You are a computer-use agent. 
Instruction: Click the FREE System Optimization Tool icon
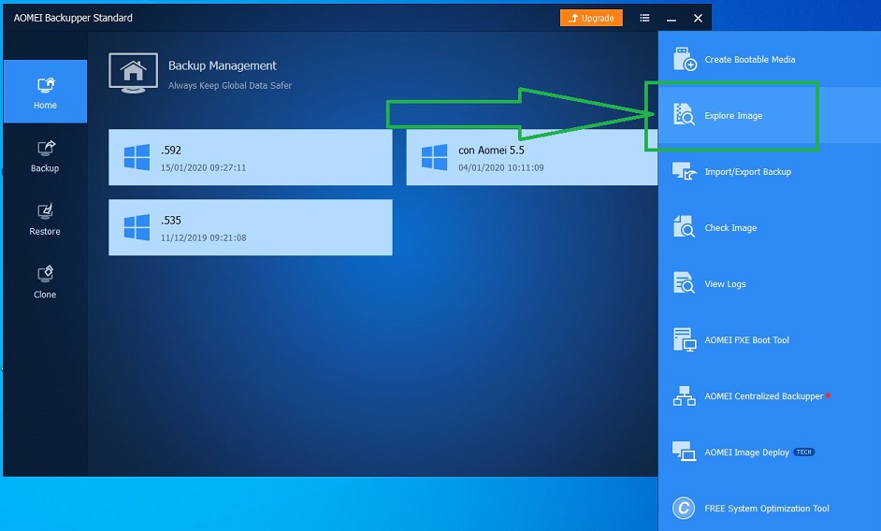(x=684, y=509)
